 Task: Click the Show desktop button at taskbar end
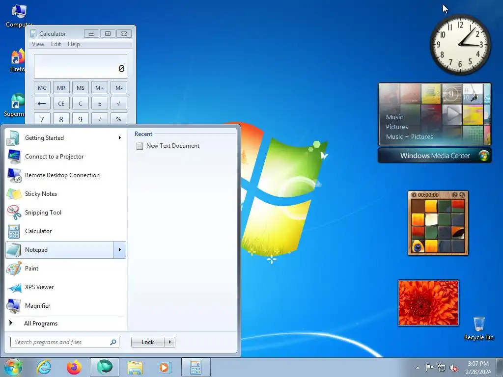tap(500, 368)
